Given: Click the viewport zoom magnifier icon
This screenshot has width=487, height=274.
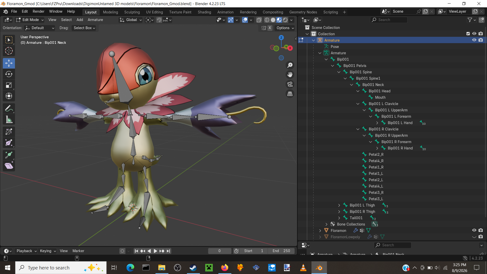Looking at the screenshot, I should pyautogui.click(x=290, y=65).
